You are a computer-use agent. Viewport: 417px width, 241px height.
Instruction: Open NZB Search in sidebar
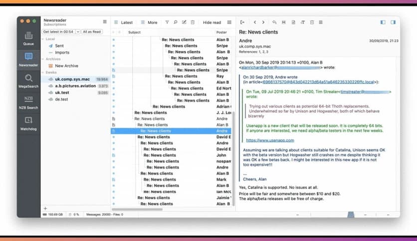click(28, 102)
